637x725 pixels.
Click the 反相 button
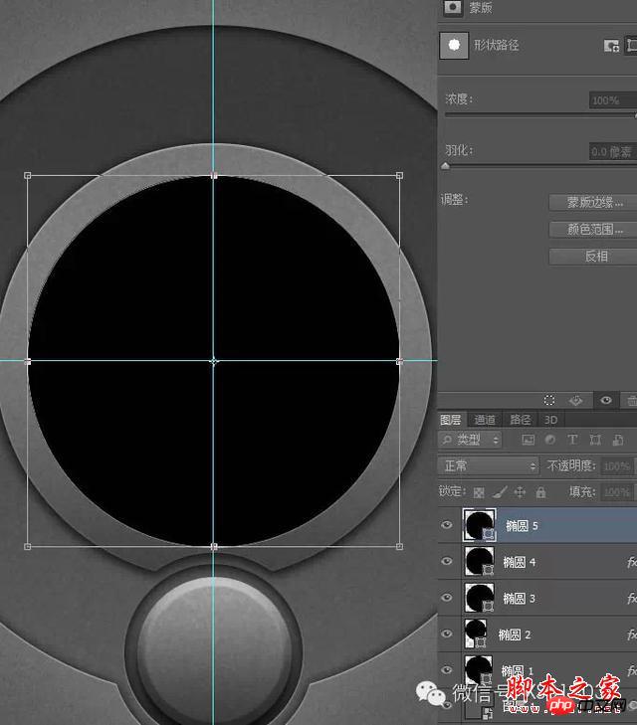point(593,257)
